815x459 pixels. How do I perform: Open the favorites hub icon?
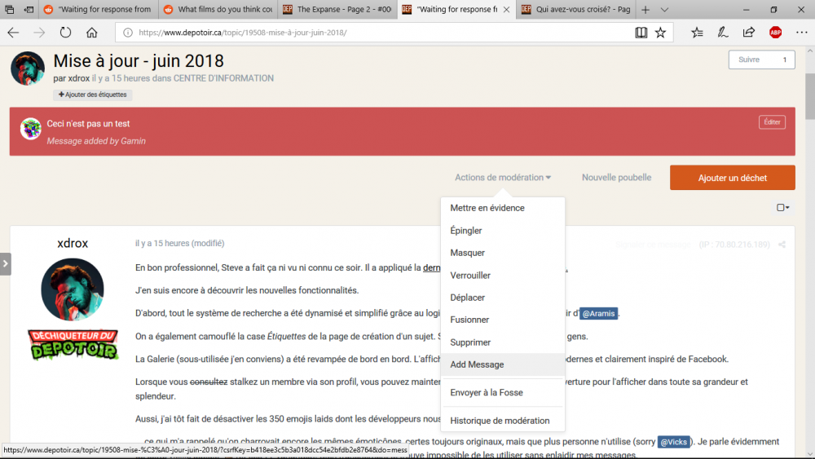point(697,33)
